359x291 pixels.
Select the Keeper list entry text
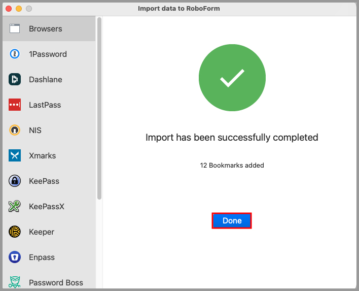coord(42,232)
